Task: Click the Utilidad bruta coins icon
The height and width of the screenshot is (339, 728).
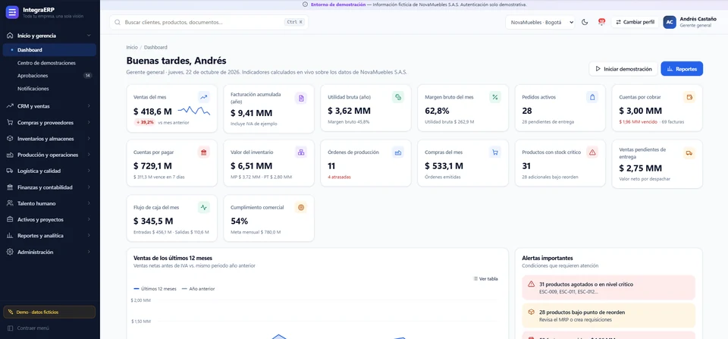Action: (398, 97)
